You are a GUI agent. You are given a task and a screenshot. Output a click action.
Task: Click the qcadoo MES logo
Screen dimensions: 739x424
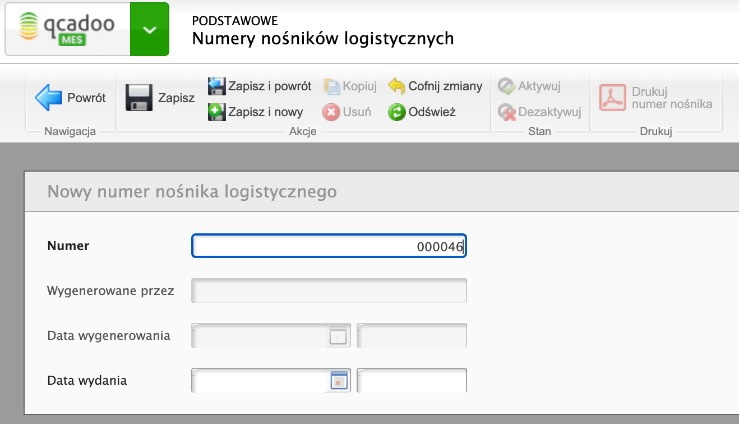[x=67, y=29]
